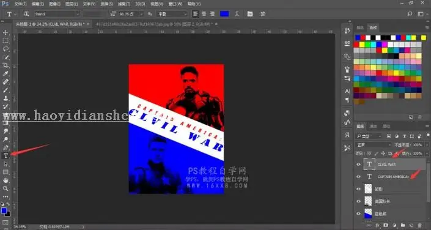
Task: Click the toggle text orientation icon
Action: pos(26,13)
